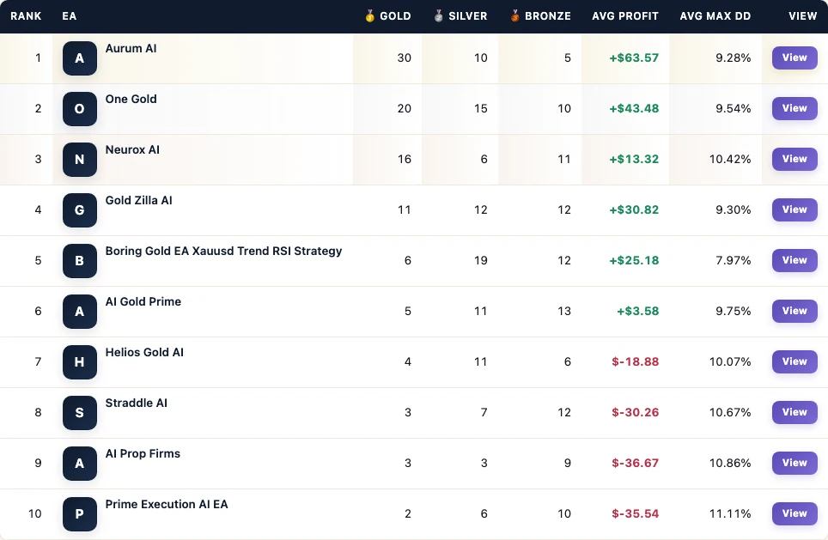Click the +$43.48 profit value
Screen dimensions: 828x540
[x=634, y=109]
